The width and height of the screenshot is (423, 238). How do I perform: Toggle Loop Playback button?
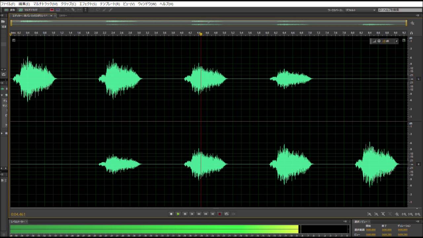227,214
